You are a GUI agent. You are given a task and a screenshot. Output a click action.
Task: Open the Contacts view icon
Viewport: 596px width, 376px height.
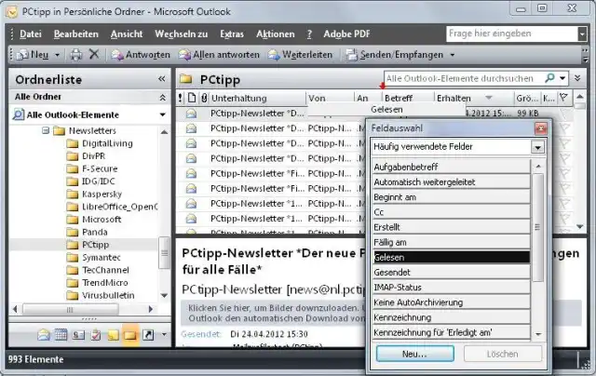(x=78, y=334)
